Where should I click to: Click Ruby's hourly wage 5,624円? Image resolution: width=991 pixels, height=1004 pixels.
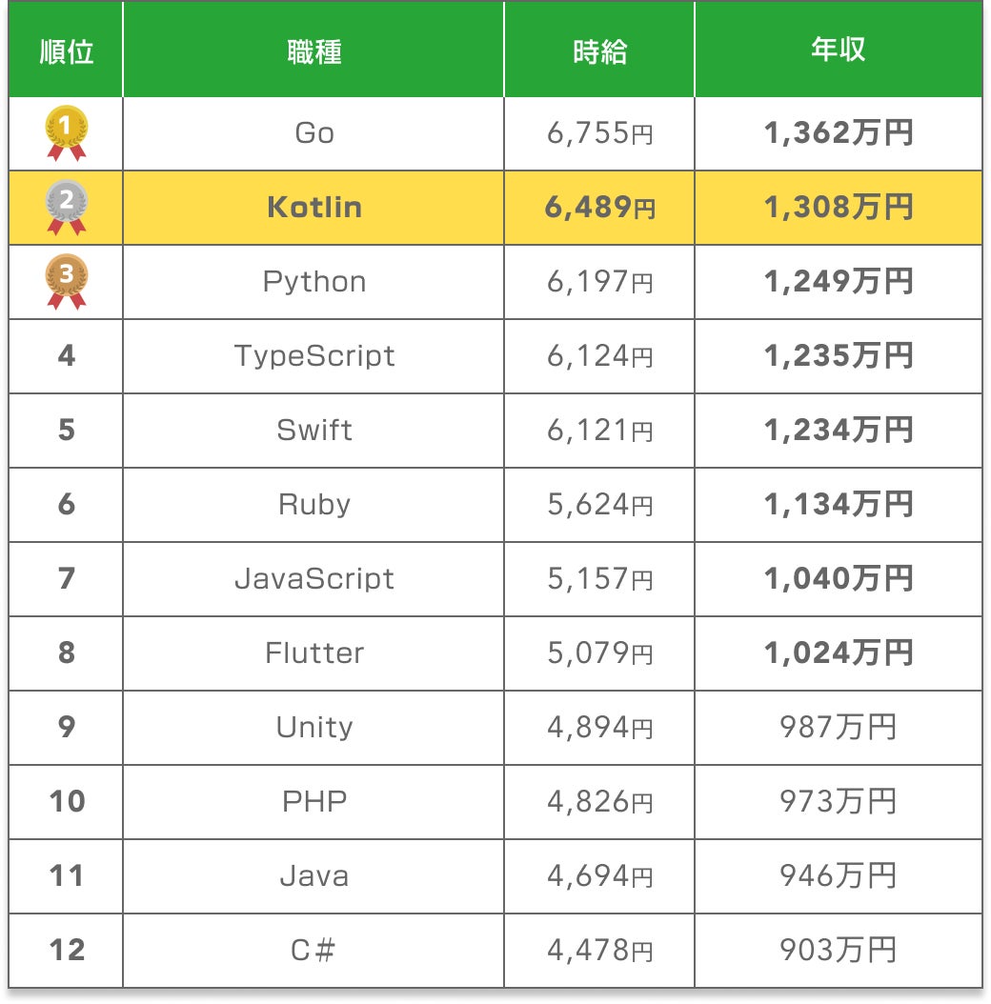point(599,505)
